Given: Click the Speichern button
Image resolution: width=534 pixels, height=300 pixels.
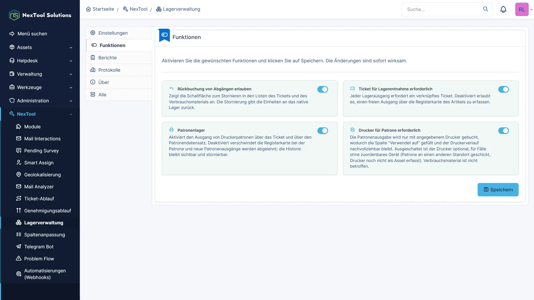Looking at the screenshot, I should (x=498, y=190).
